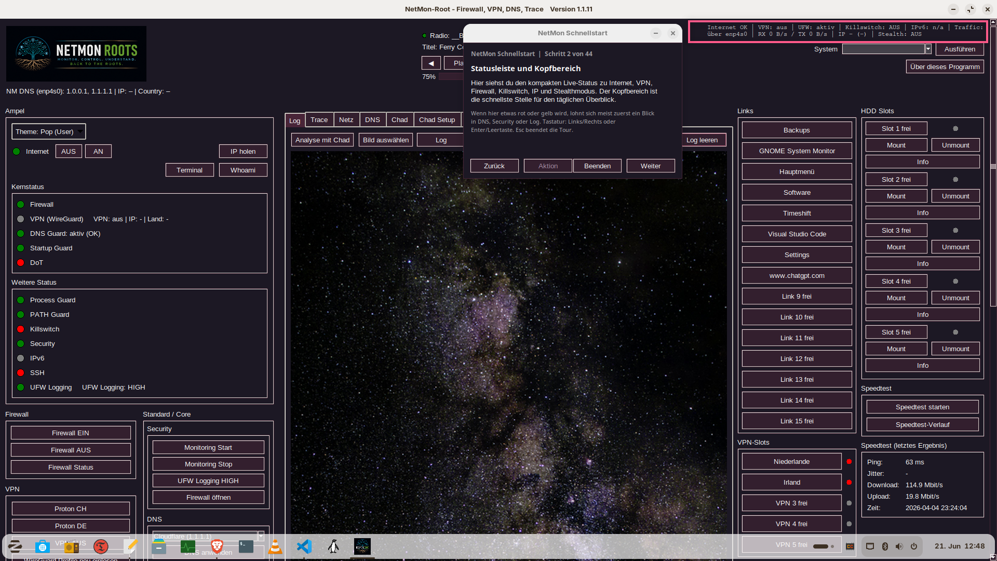Click the penguin icon in the dock
Screen dimensions: 997x561
click(x=333, y=546)
